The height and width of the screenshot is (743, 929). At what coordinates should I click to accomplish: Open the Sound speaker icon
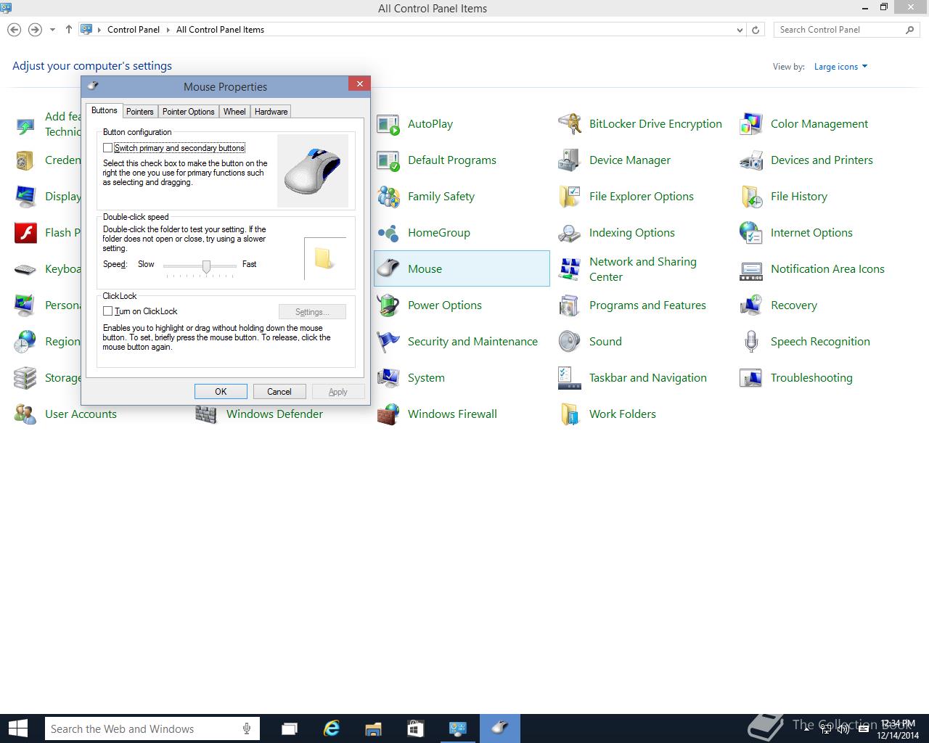(570, 342)
